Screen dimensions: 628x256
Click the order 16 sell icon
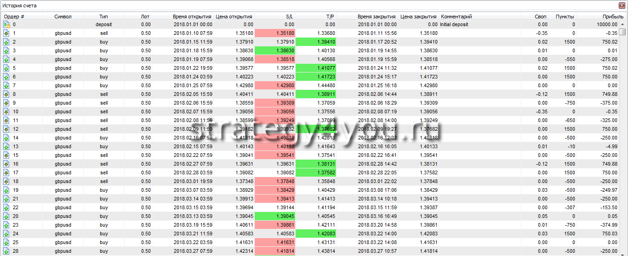click(6, 164)
